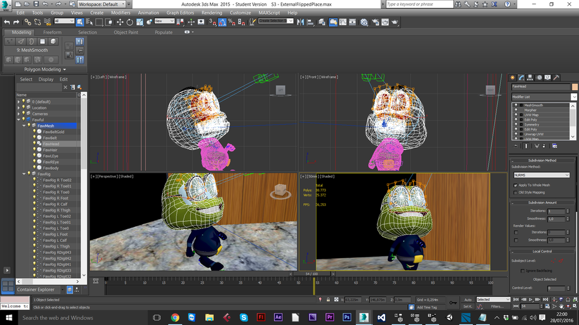Toggle Percent Snap icon
579x325 pixels.
coord(231,22)
